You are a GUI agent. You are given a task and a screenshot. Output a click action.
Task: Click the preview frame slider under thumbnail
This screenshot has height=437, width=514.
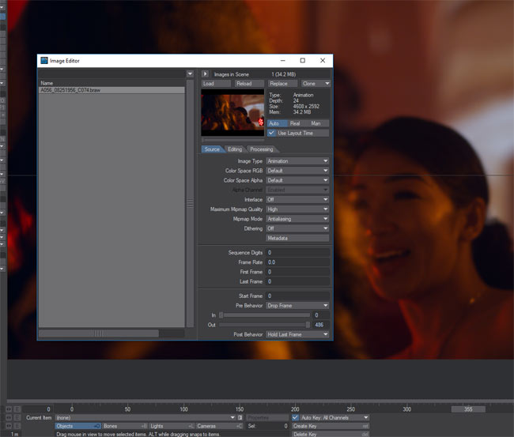point(232,140)
